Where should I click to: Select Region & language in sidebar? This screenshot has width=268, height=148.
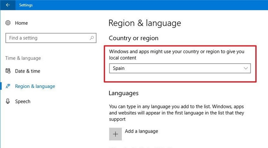tap(35, 86)
